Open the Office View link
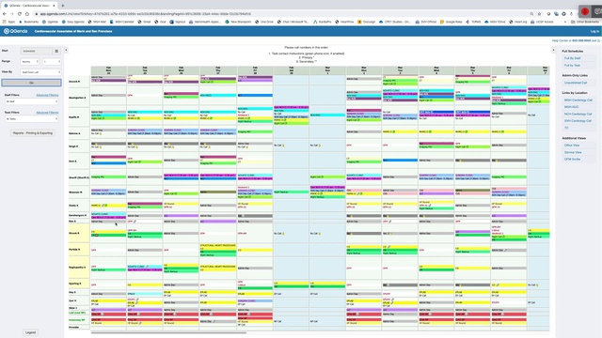This screenshot has width=602, height=338. (572, 146)
